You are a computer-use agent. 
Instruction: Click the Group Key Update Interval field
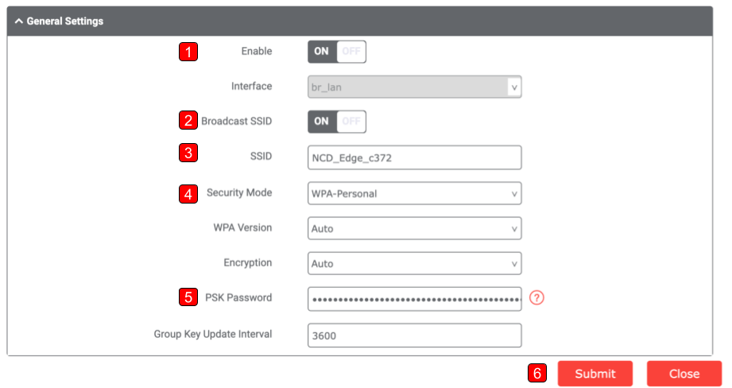(415, 336)
